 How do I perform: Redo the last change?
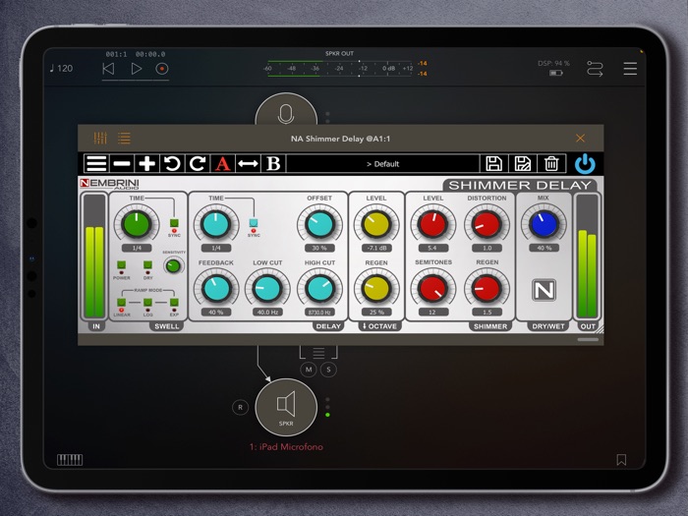[198, 164]
